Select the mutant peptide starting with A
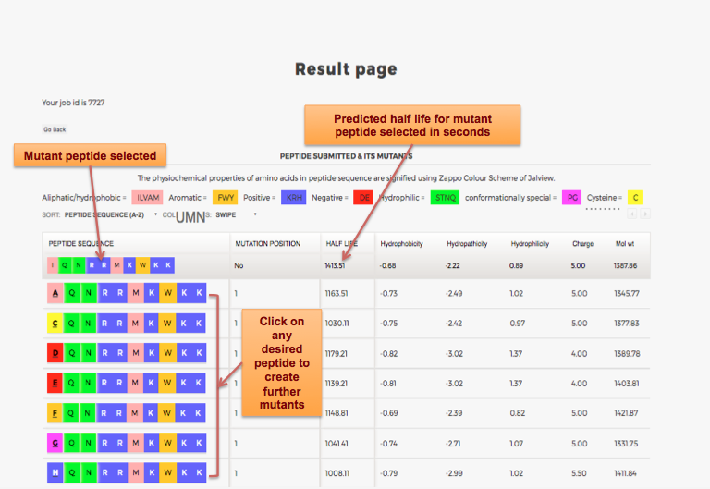The width and height of the screenshot is (710, 489). [55, 294]
